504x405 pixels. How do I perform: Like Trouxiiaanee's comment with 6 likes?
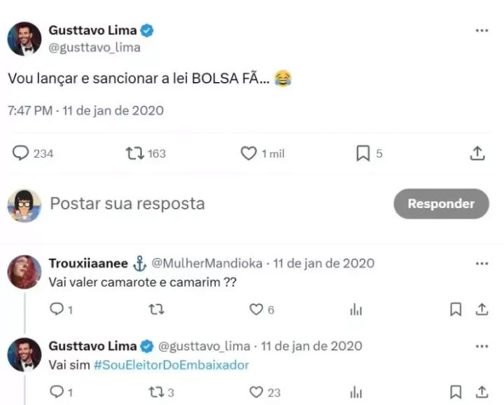tap(256, 309)
